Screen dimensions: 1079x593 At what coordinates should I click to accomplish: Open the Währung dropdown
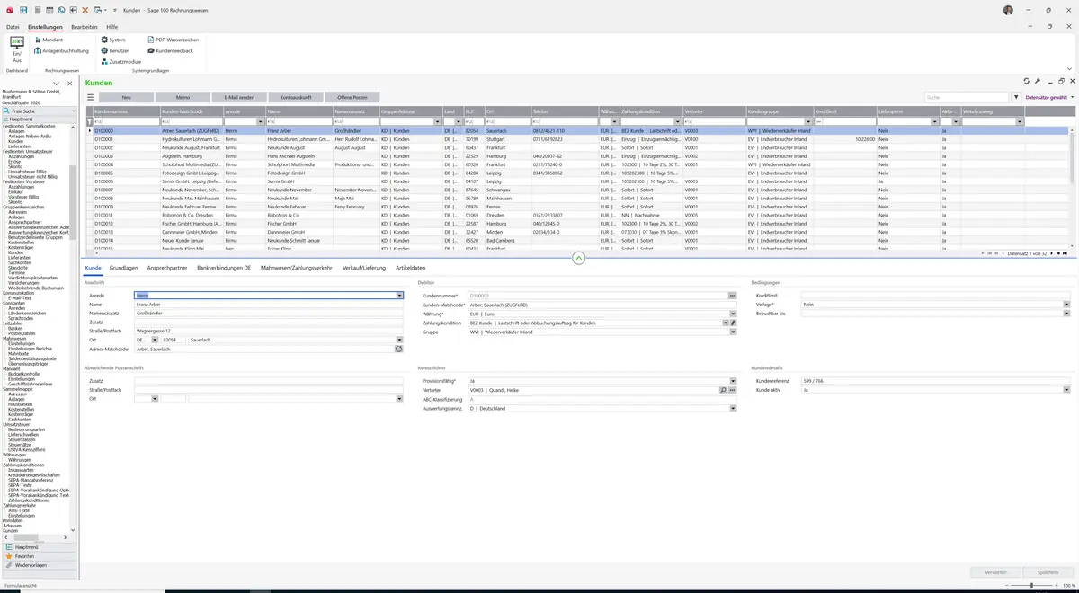click(733, 314)
